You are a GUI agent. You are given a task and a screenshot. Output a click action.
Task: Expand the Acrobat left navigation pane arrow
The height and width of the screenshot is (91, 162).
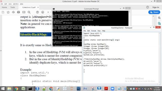coord(1,51)
